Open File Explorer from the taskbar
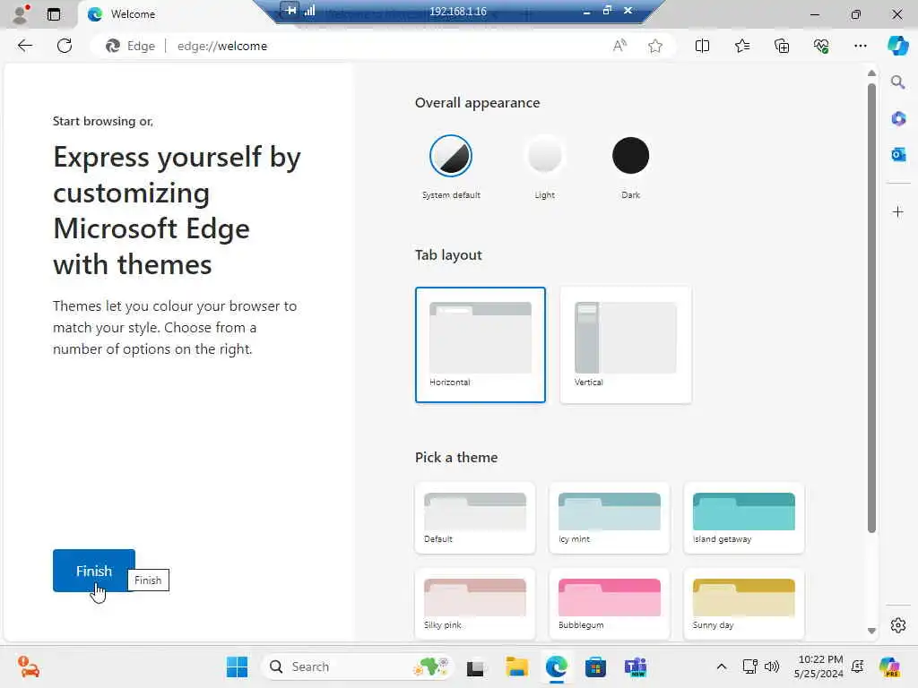 click(516, 666)
